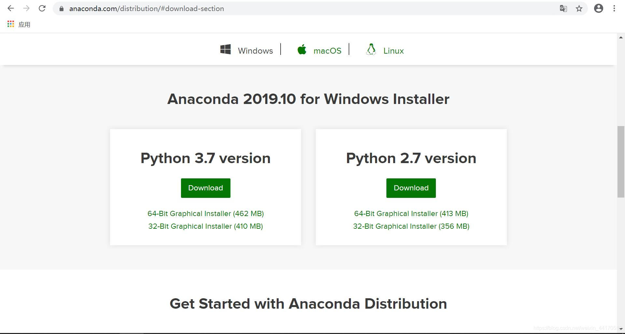Open the 应用 bookmarks bar label
Screen dimensions: 625x334
[x=24, y=24]
